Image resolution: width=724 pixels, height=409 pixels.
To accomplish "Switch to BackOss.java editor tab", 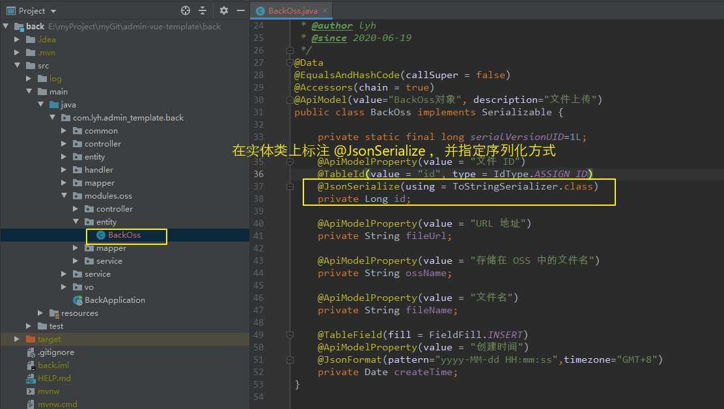I will [x=293, y=10].
